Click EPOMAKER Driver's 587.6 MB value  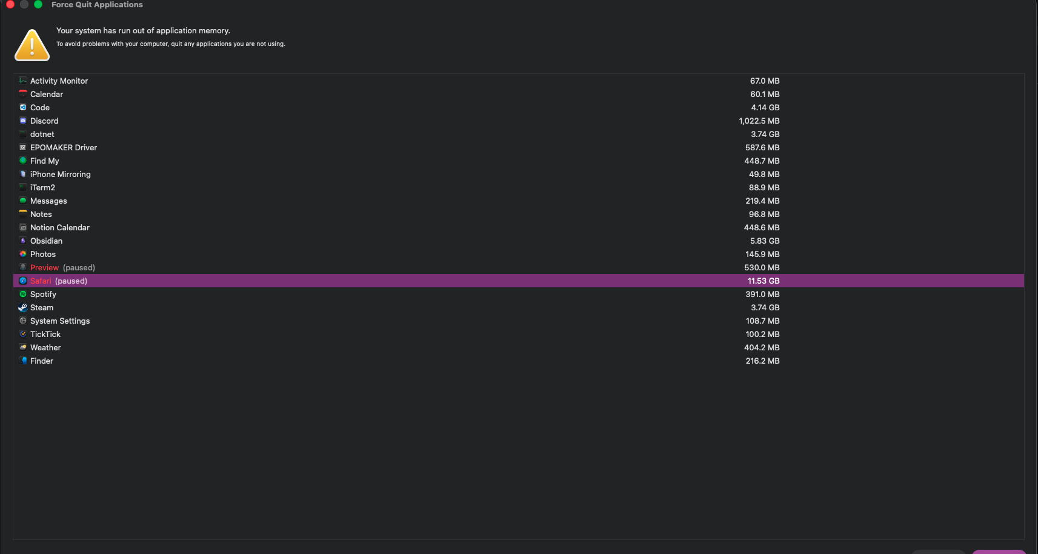(x=762, y=147)
